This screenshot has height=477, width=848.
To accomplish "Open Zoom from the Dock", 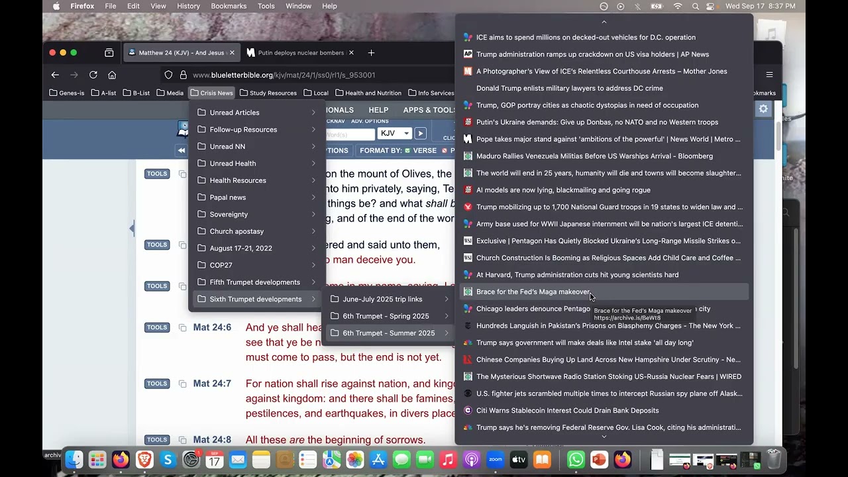I will [x=496, y=459].
